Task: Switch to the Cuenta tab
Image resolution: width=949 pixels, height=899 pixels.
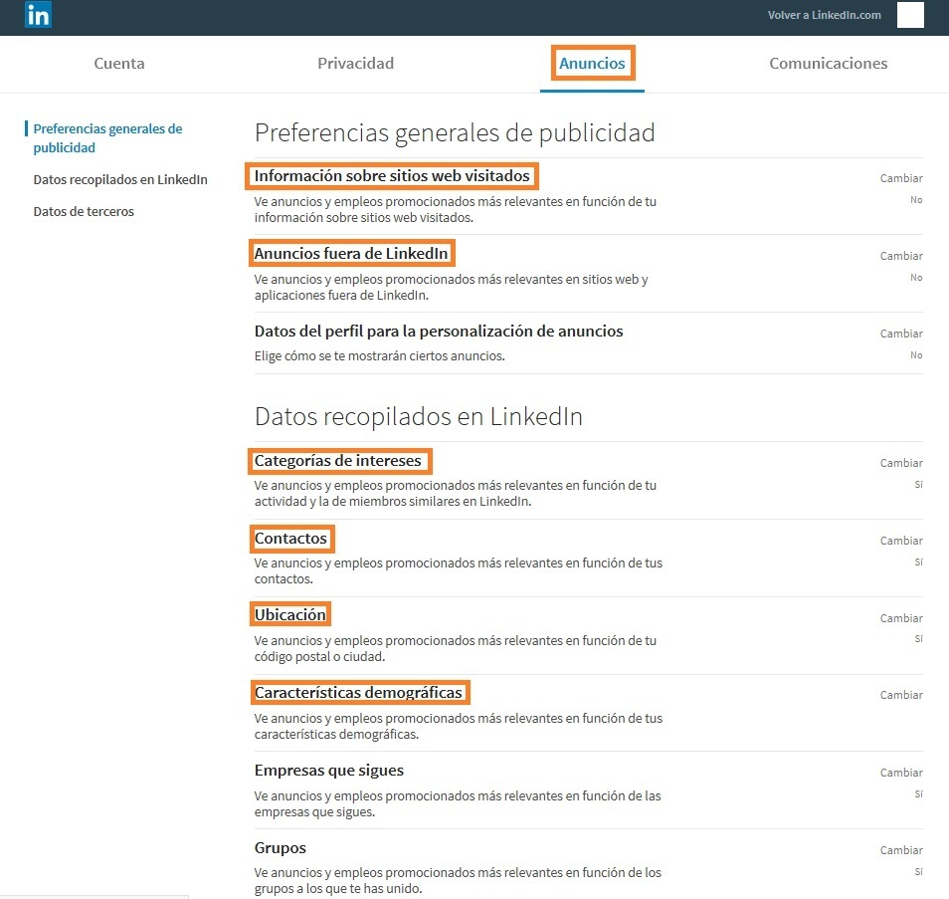Action: [x=119, y=63]
